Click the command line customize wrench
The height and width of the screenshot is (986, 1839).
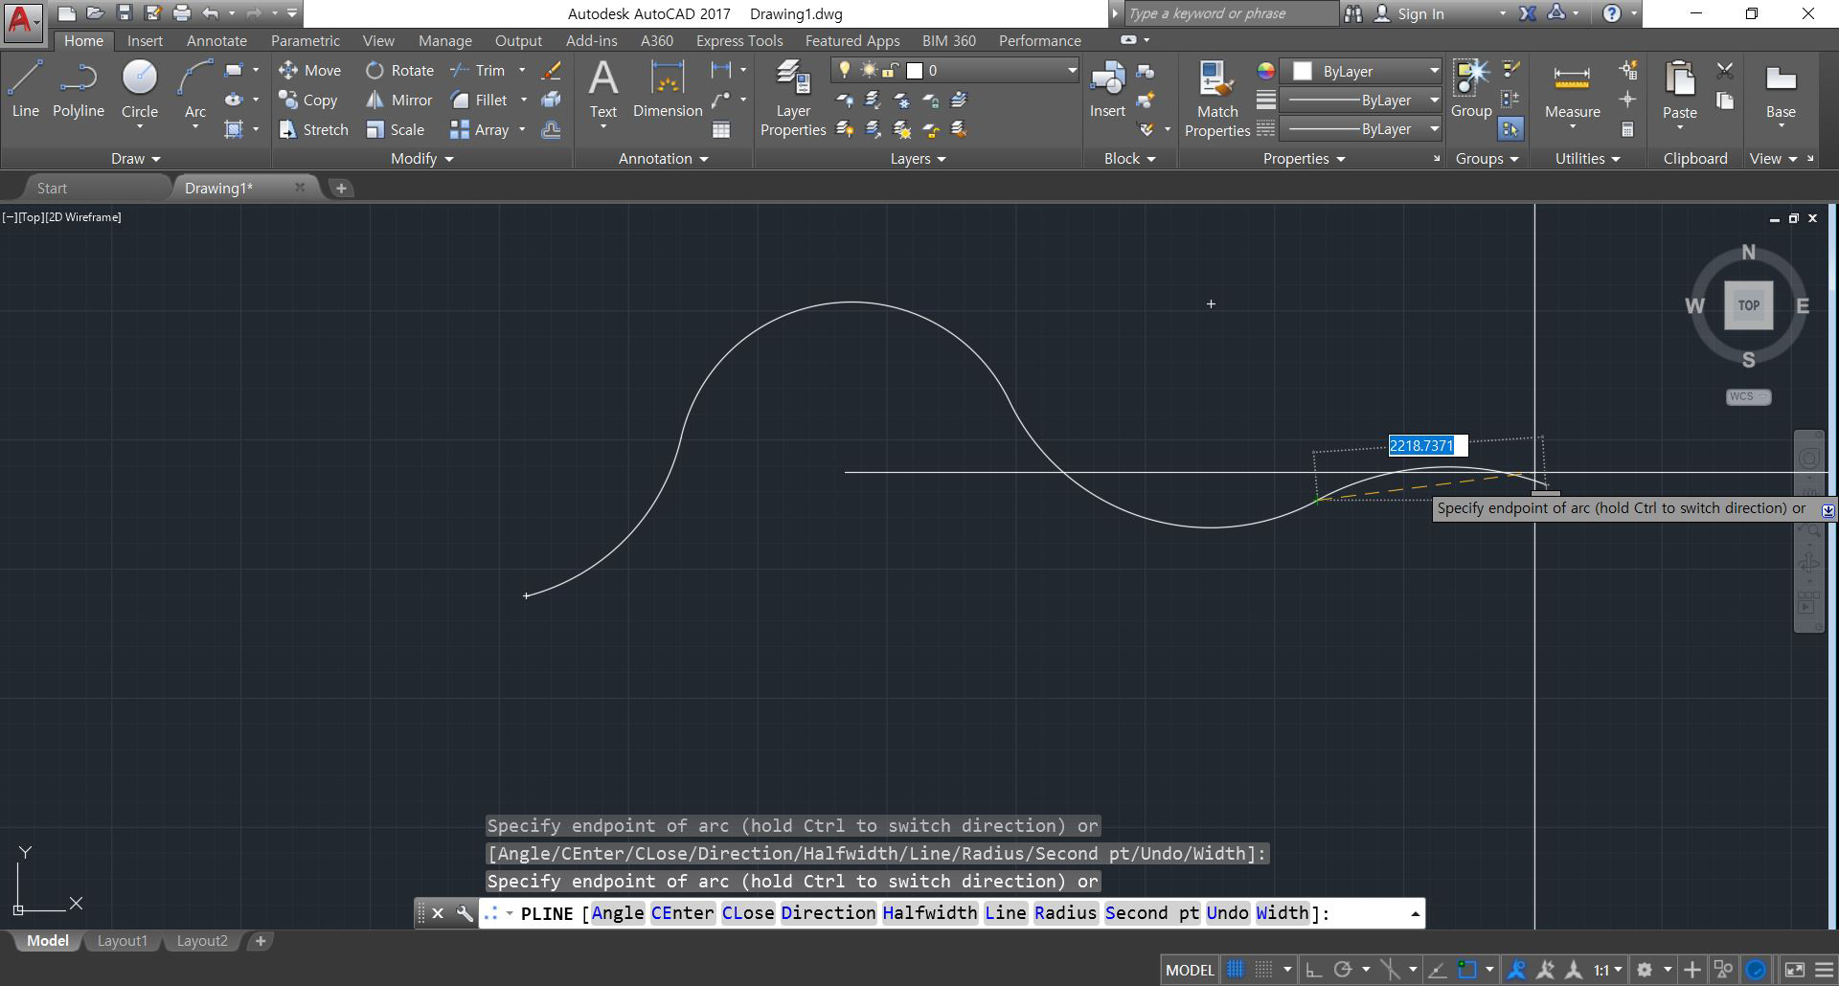465,913
